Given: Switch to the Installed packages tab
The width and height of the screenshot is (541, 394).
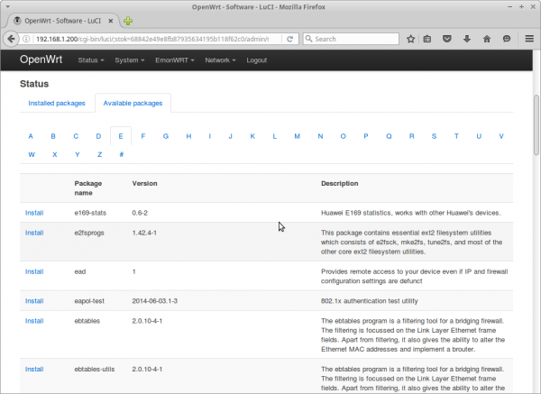Looking at the screenshot, I should [57, 103].
